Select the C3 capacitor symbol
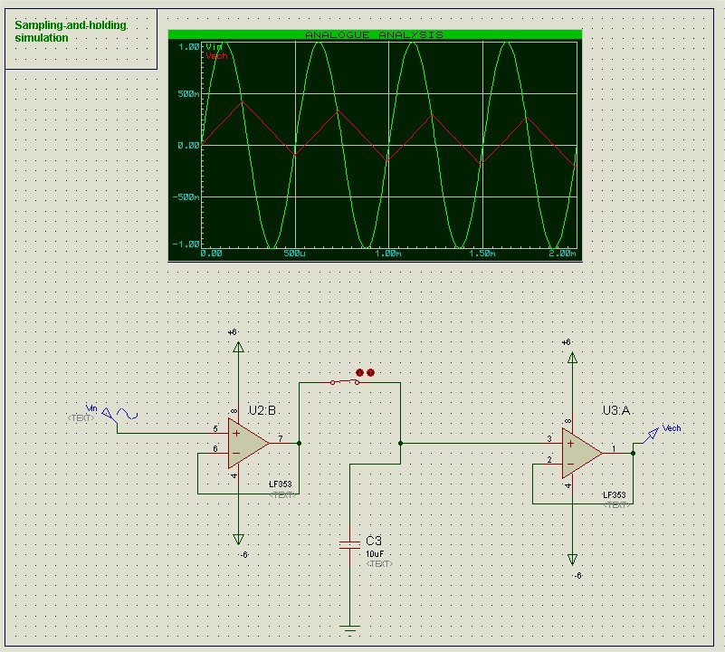 coord(349,544)
